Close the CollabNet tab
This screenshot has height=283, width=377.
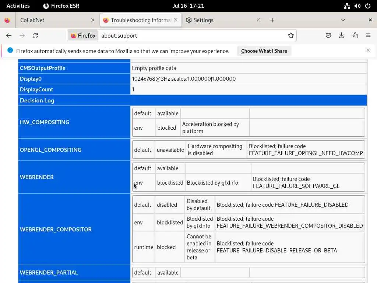(93, 20)
